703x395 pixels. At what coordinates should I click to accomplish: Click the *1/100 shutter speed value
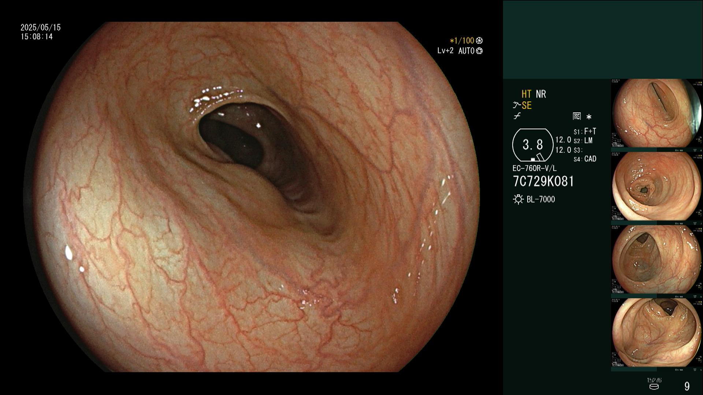[x=462, y=41]
